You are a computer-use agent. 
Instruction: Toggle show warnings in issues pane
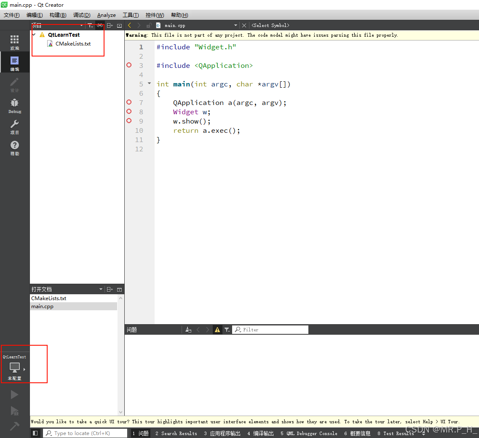[217, 330]
